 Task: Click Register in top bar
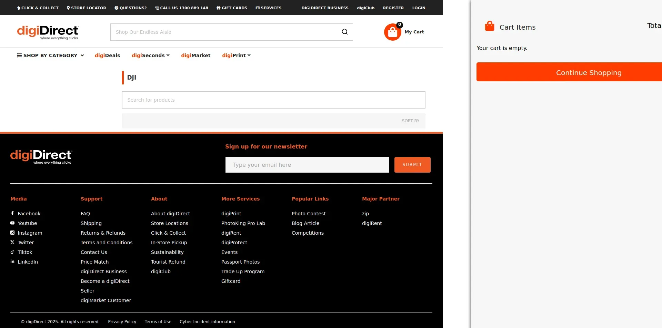pos(393,8)
